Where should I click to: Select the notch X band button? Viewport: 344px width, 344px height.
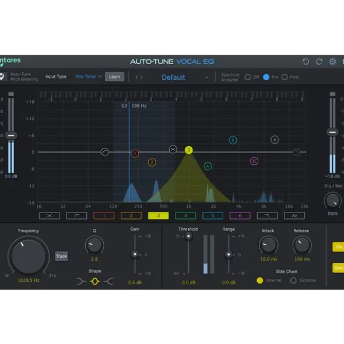(x=50, y=216)
